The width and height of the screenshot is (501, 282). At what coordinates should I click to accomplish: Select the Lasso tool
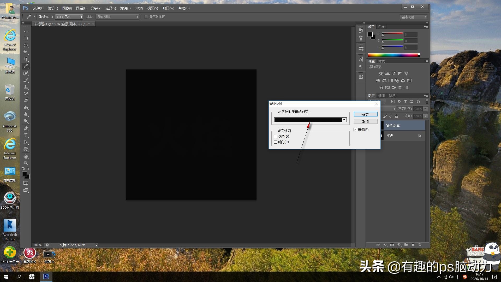pyautogui.click(x=26, y=45)
